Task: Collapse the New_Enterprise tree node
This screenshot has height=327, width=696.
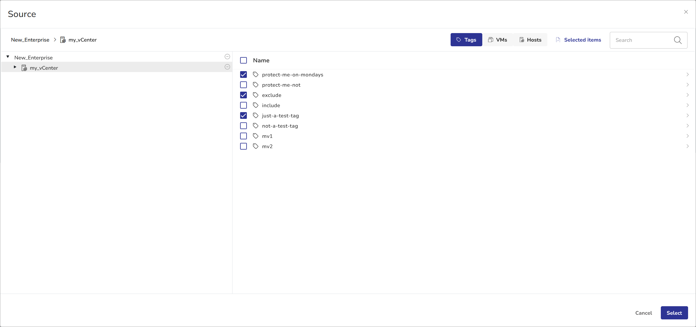Action: pyautogui.click(x=8, y=57)
